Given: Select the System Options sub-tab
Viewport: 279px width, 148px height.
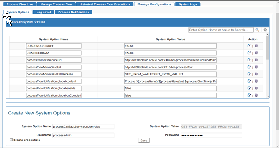Looking at the screenshot, I should (18, 12).
